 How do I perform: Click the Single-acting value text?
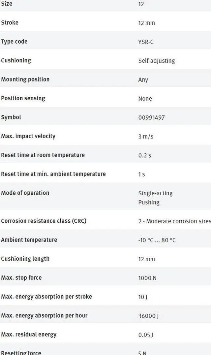point(155,193)
